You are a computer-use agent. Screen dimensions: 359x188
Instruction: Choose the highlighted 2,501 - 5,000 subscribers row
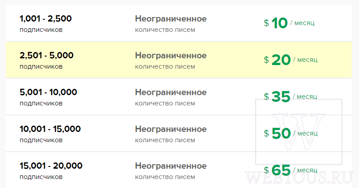178,60
